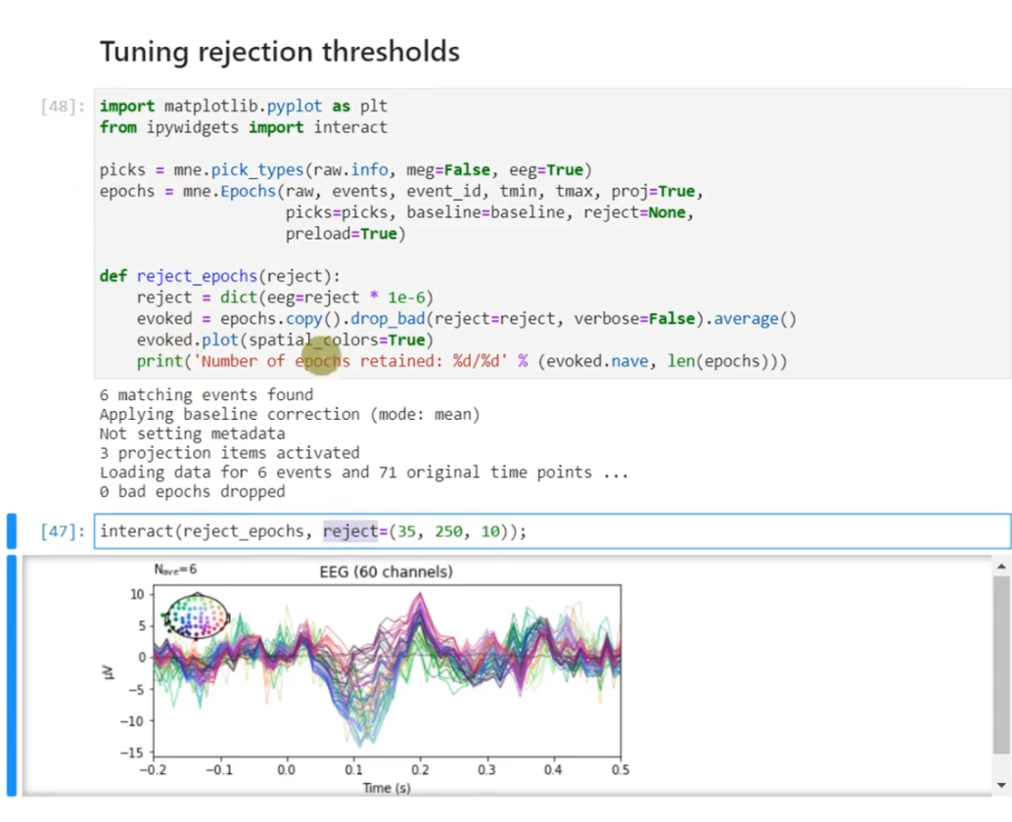The height and width of the screenshot is (822, 1012).
Task: Click the EEG sensor topomap inset
Action: (x=197, y=616)
